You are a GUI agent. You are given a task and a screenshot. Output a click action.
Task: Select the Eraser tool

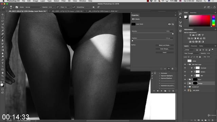(2, 47)
